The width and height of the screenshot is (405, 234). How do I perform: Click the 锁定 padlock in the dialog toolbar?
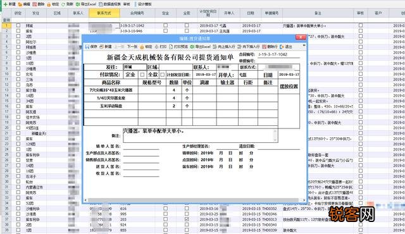142,47
